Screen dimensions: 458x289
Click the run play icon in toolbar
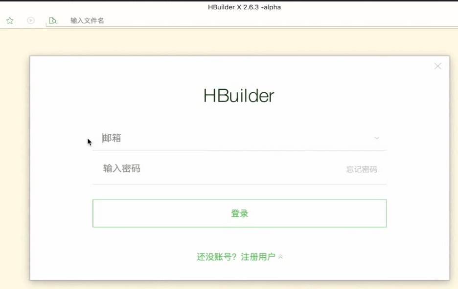[31, 21]
